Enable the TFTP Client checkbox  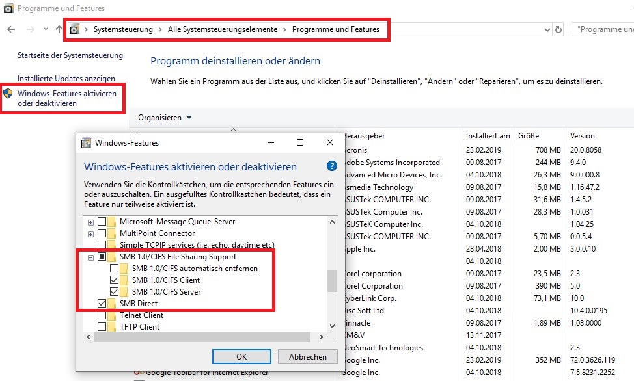click(102, 327)
